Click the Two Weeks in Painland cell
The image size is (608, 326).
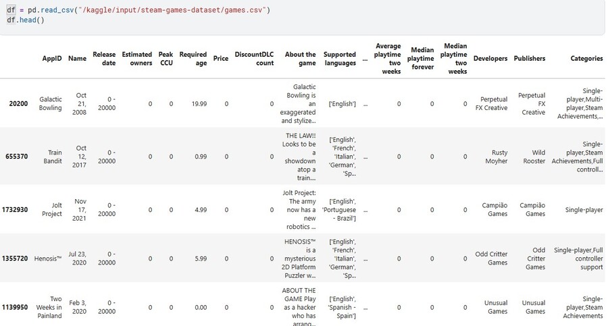tap(49, 307)
